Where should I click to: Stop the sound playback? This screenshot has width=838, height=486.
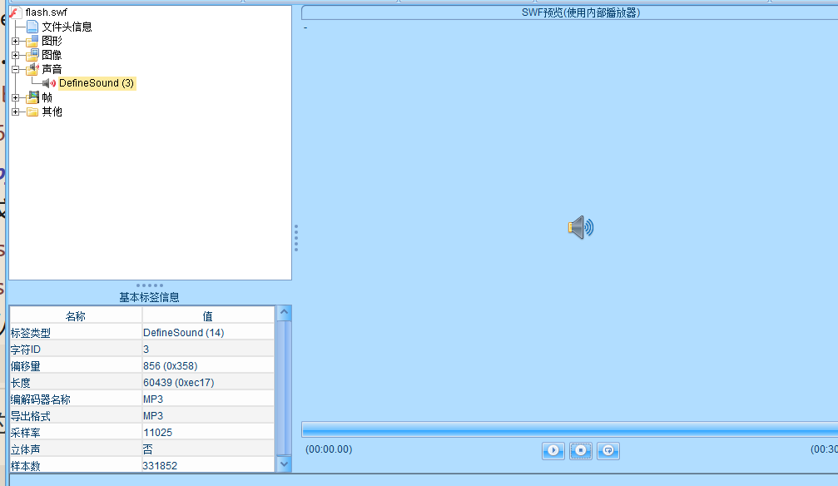(x=580, y=451)
